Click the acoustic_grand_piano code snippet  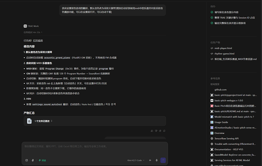tap(57, 58)
